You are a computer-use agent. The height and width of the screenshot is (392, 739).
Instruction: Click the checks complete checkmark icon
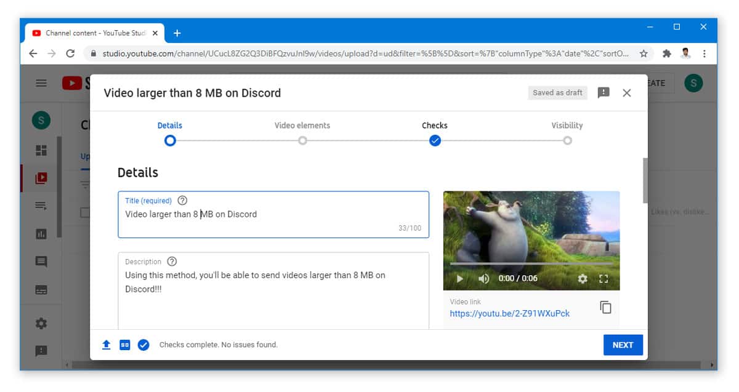[143, 345]
